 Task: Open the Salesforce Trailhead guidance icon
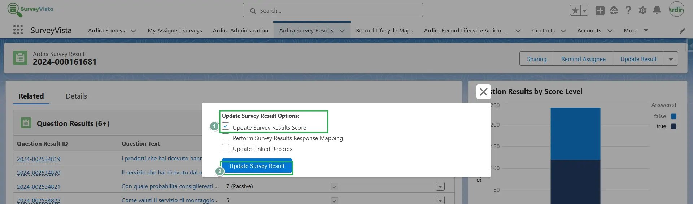pos(614,10)
